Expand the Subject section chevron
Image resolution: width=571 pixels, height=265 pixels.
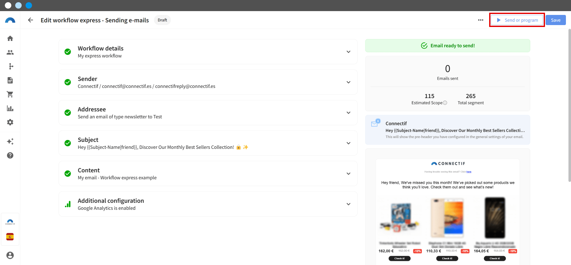pyautogui.click(x=348, y=143)
